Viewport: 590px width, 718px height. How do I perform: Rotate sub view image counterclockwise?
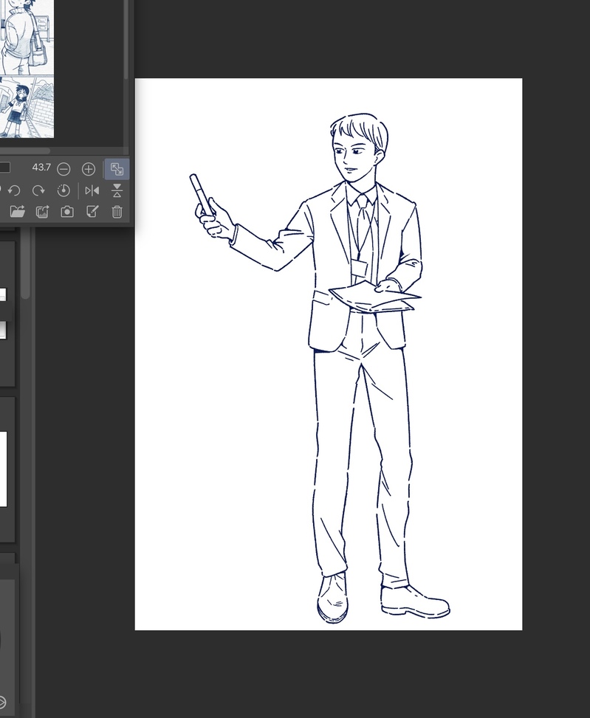pyautogui.click(x=14, y=190)
